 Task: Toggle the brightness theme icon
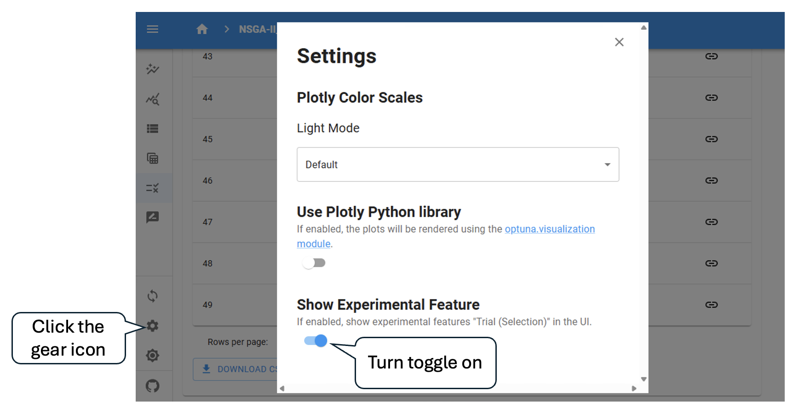point(152,355)
